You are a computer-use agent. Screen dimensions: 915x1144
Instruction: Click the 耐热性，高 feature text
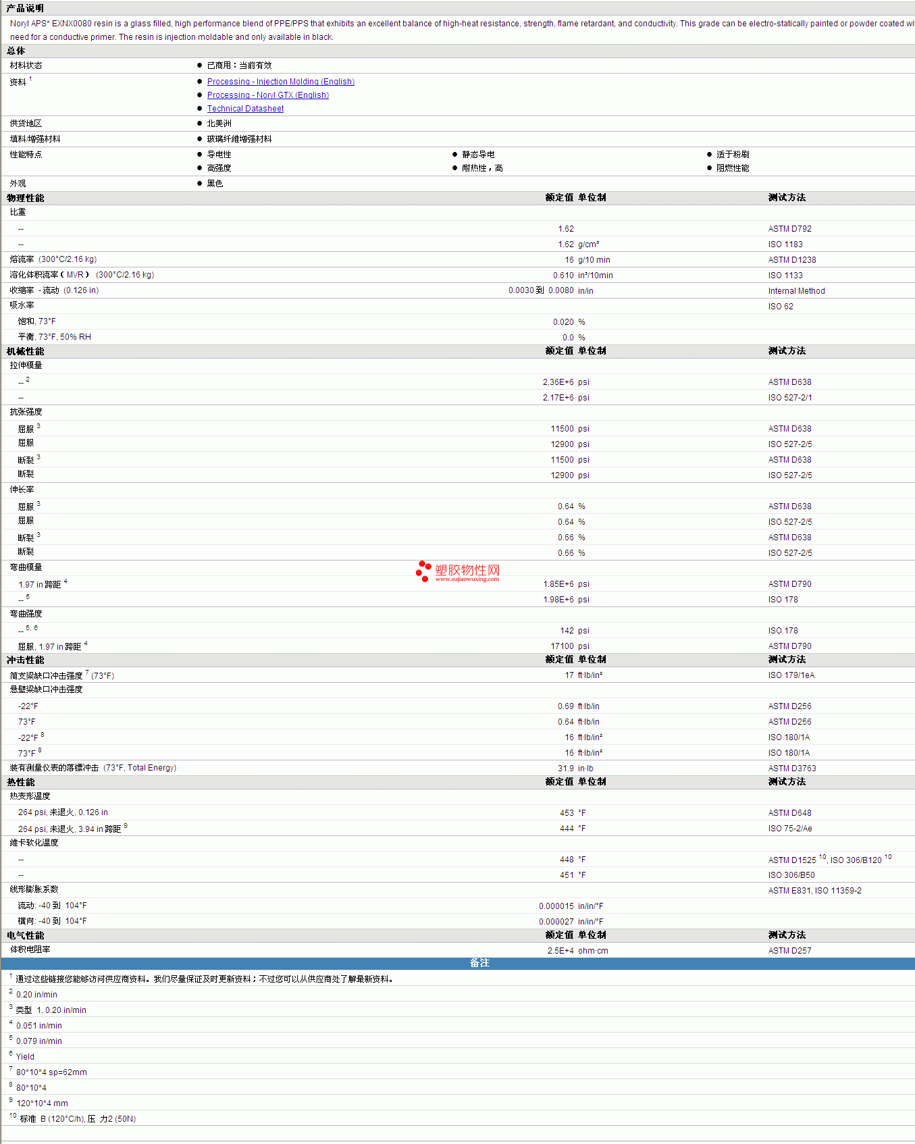tap(482, 168)
